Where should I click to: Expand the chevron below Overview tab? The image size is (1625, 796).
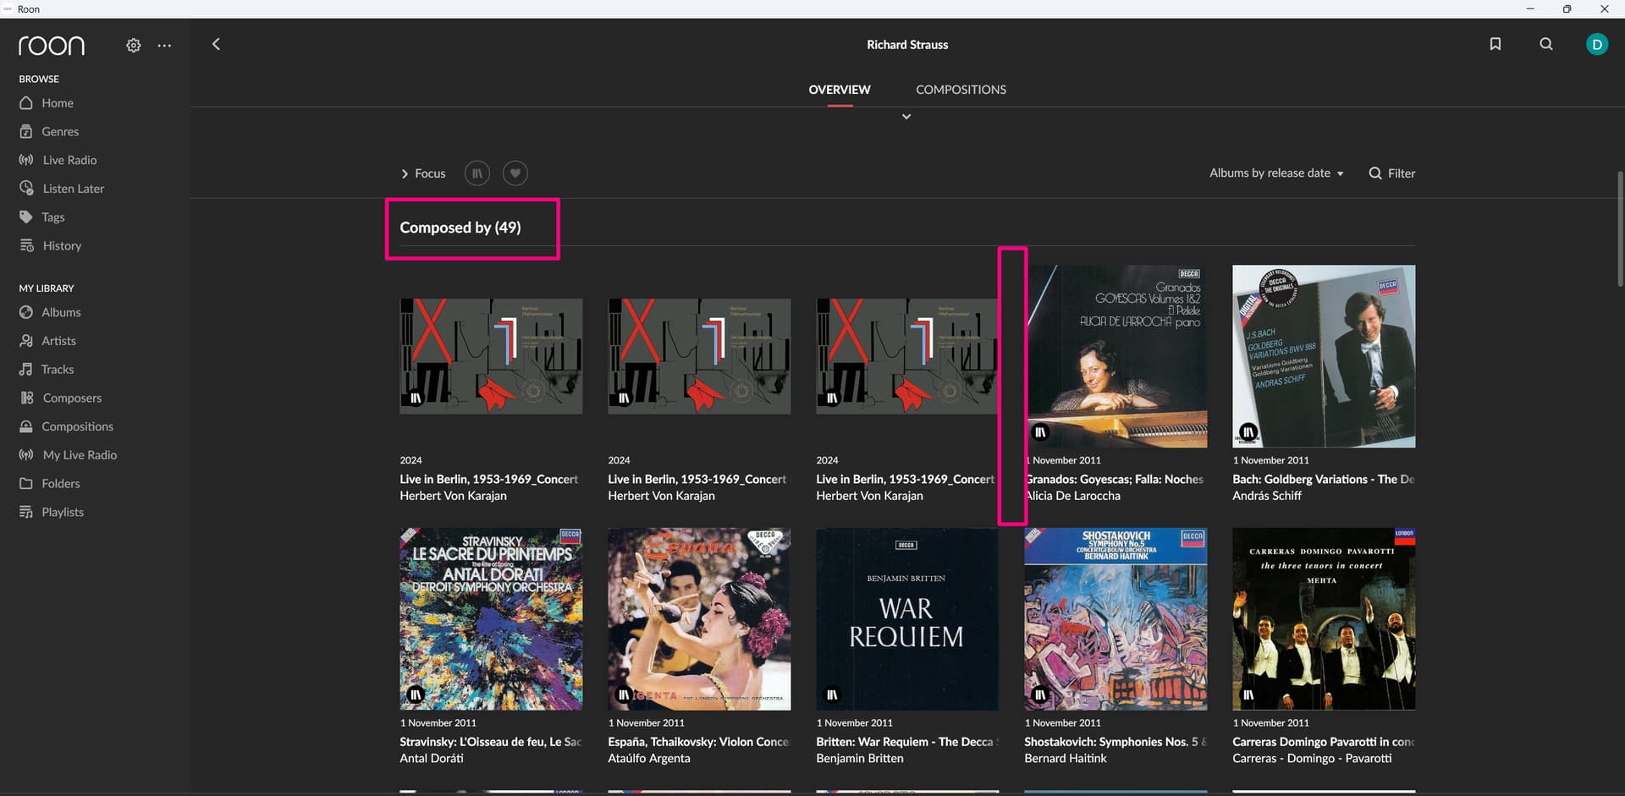click(x=906, y=117)
